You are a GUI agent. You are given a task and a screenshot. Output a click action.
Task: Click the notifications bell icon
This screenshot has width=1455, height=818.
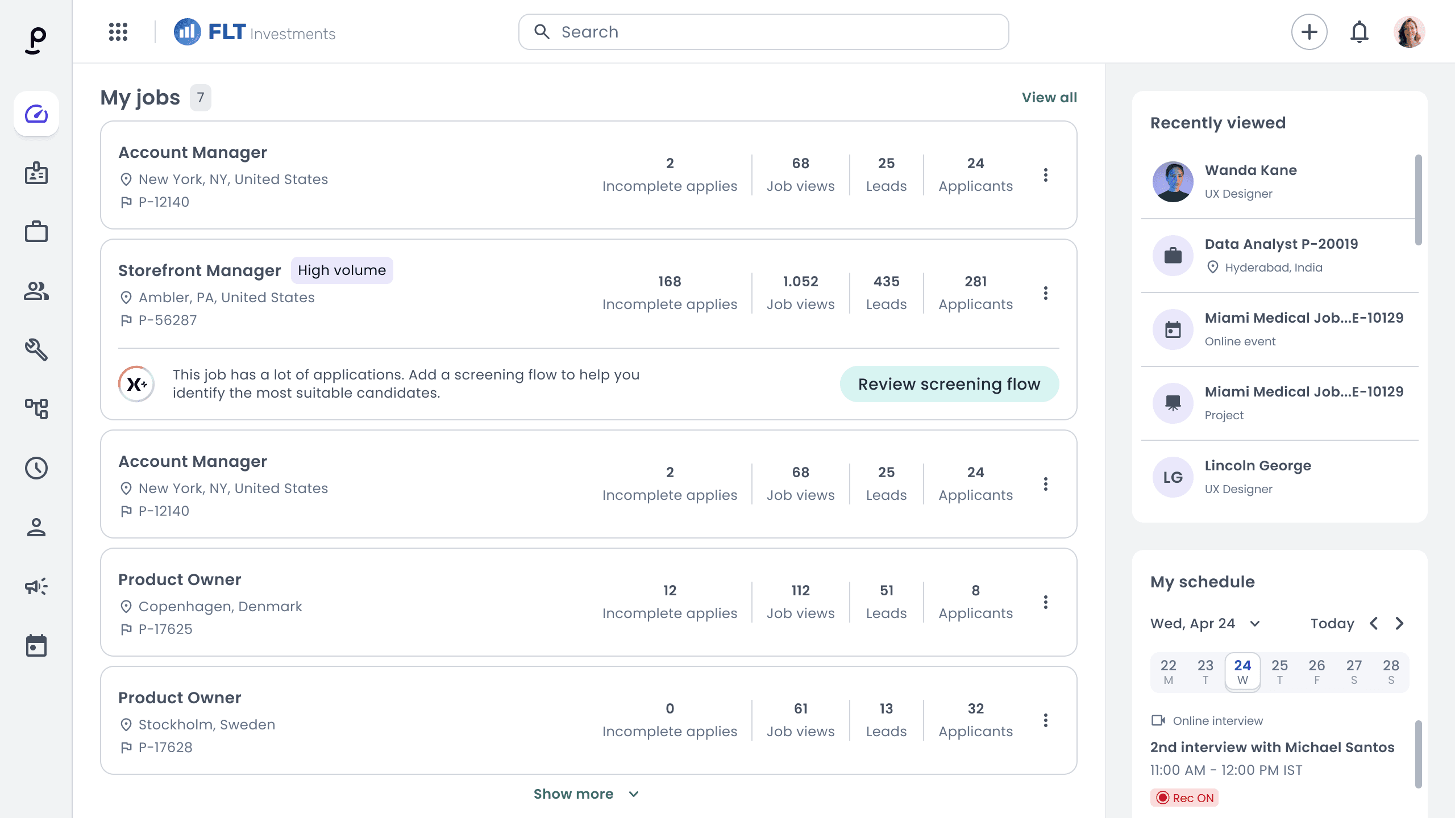1359,32
